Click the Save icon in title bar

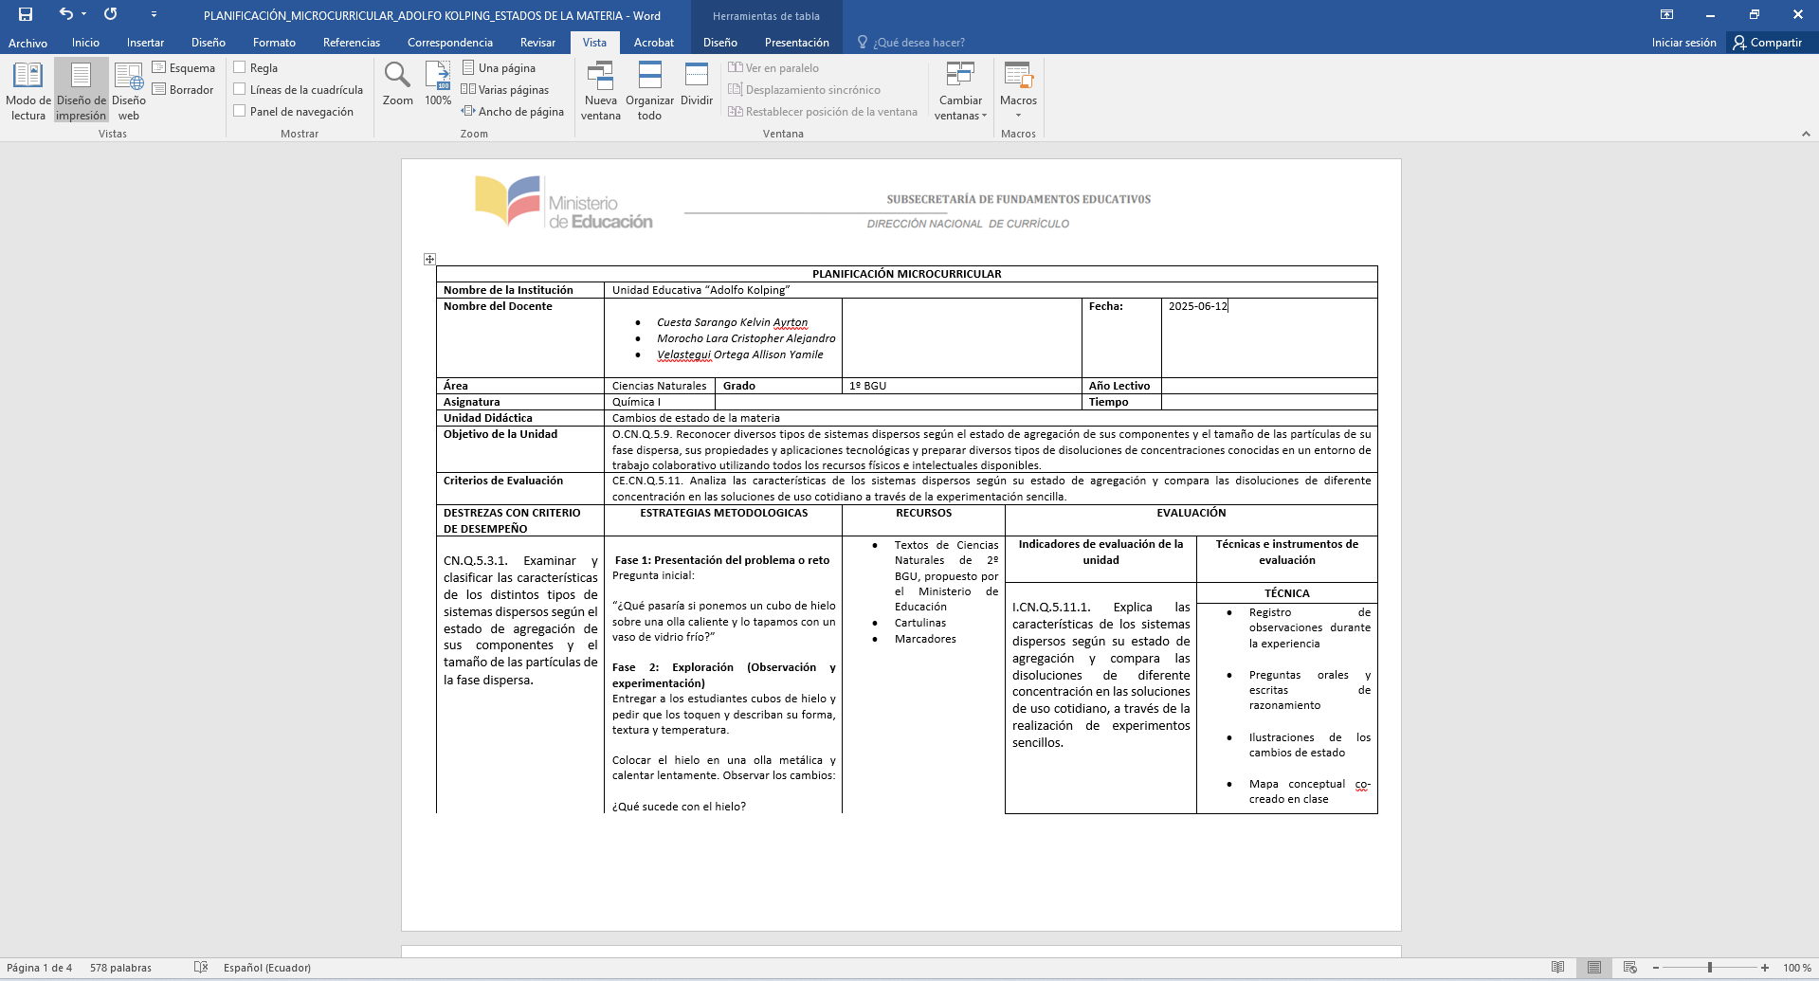26,14
